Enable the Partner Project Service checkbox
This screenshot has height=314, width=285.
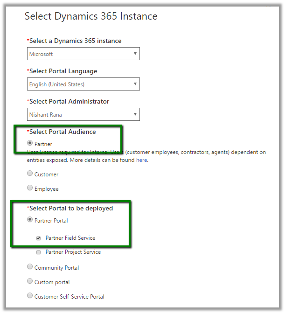tap(39, 252)
